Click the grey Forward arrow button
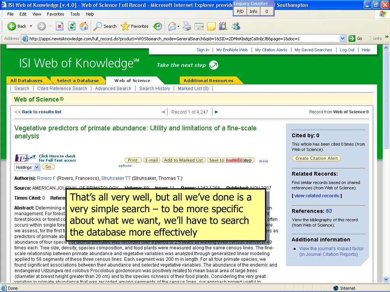The height and width of the screenshot is (292, 390). pos(42,26)
